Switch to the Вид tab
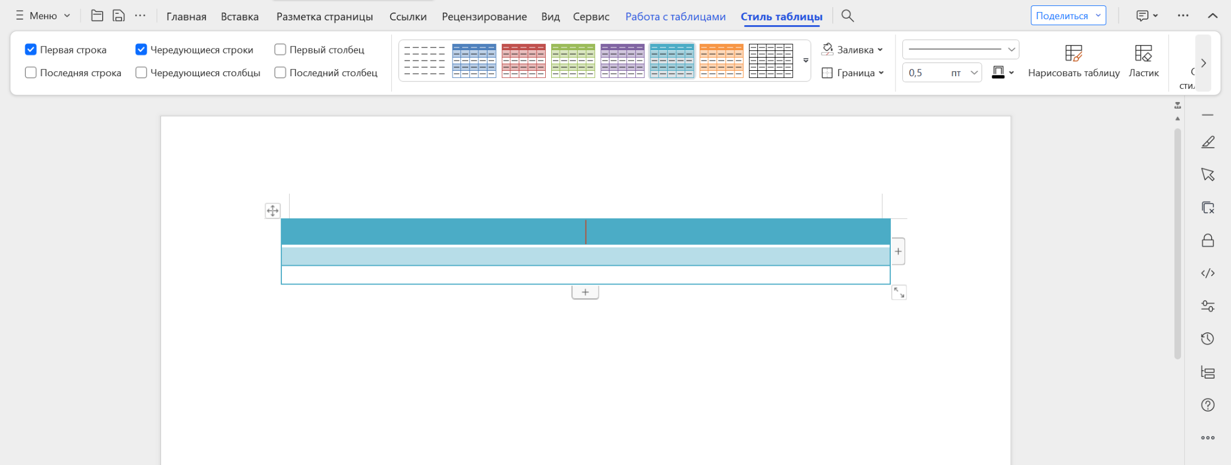The image size is (1231, 465). click(551, 17)
